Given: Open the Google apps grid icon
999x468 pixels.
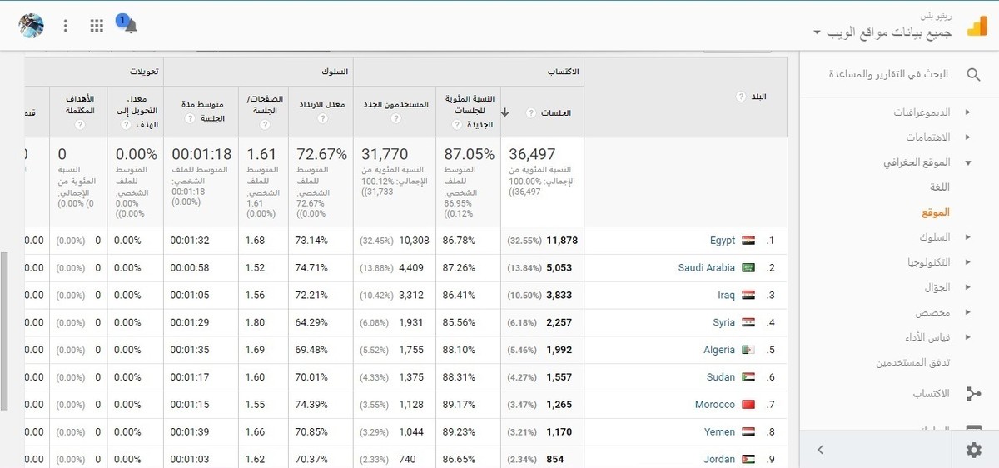Looking at the screenshot, I should tap(97, 26).
